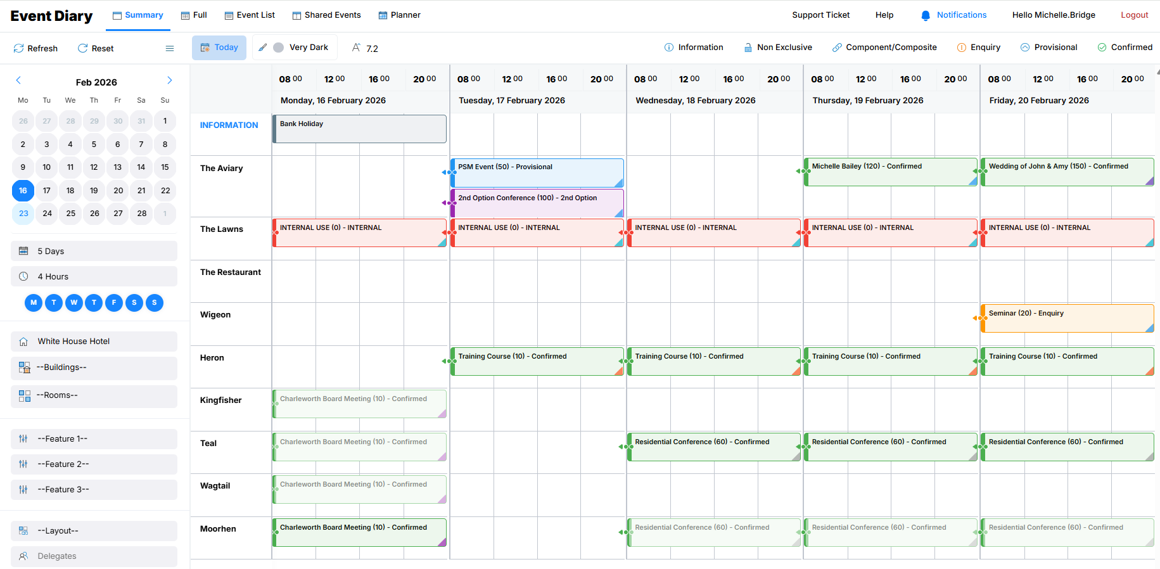Image resolution: width=1160 pixels, height=569 pixels.
Task: Toggle the Wednesday day circle filter
Action: click(x=74, y=303)
